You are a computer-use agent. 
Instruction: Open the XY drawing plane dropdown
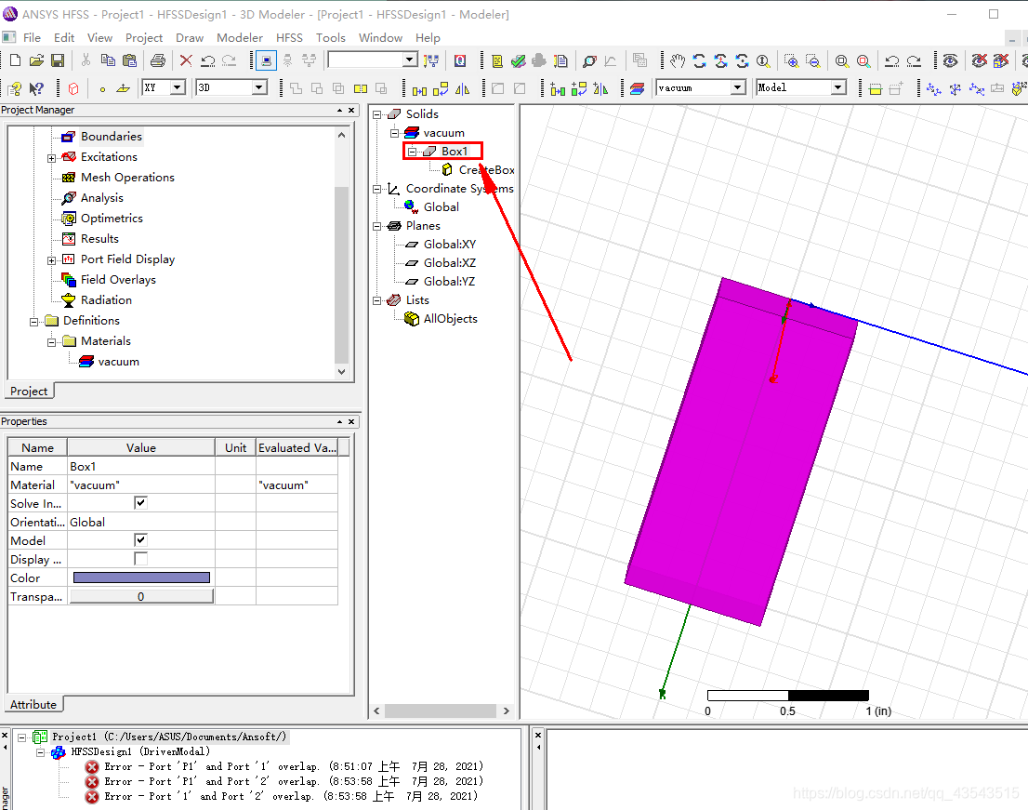pyautogui.click(x=177, y=87)
